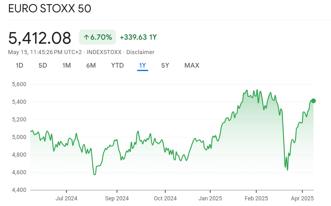Click the 5,600 y-axis label
The width and height of the screenshot is (331, 206).
click(19, 84)
